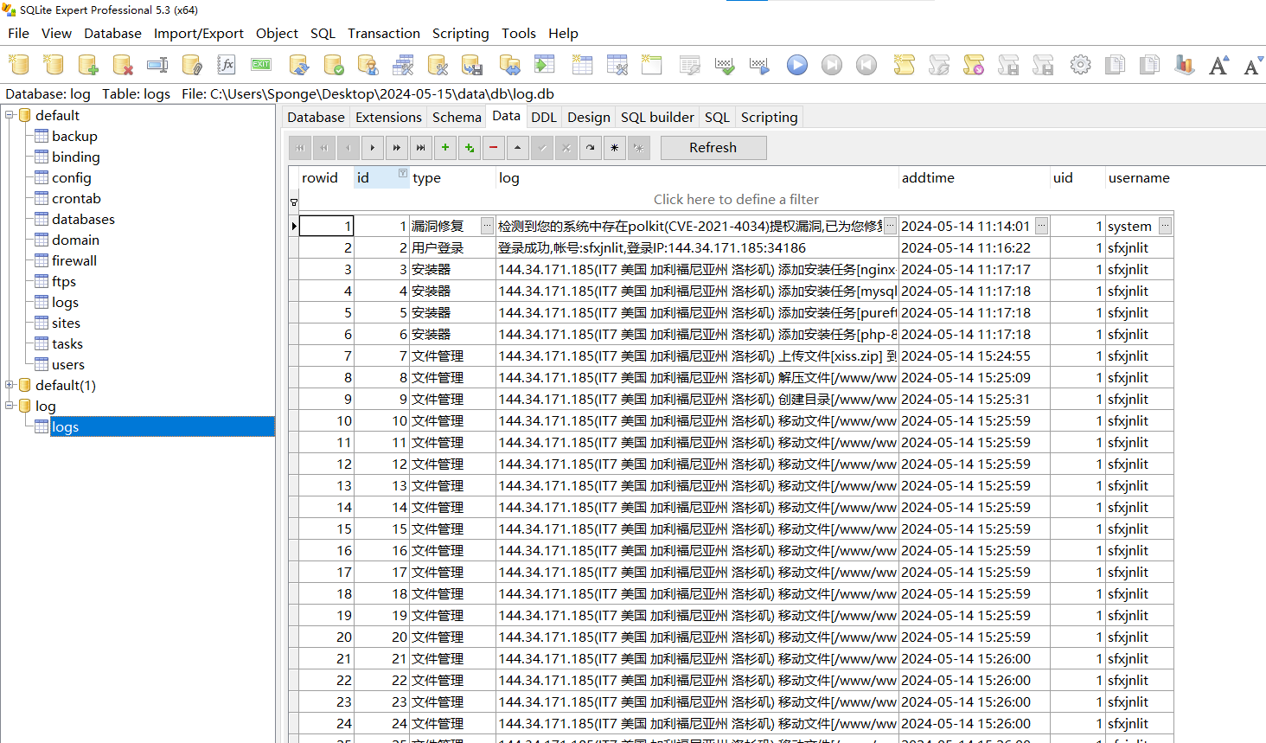Image resolution: width=1266 pixels, height=743 pixels.
Task: Open the settings gear toolbar icon
Action: click(x=1081, y=65)
